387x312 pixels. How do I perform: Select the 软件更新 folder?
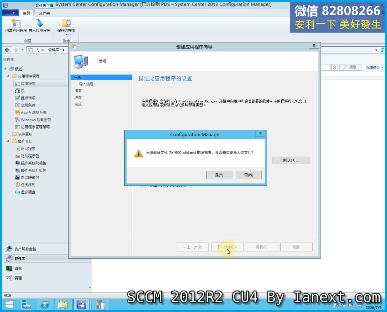pyautogui.click(x=25, y=134)
